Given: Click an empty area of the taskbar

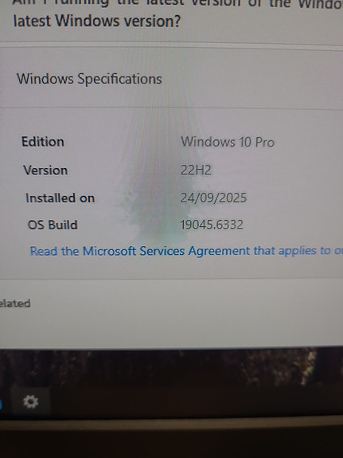Looking at the screenshot, I should click(189, 405).
